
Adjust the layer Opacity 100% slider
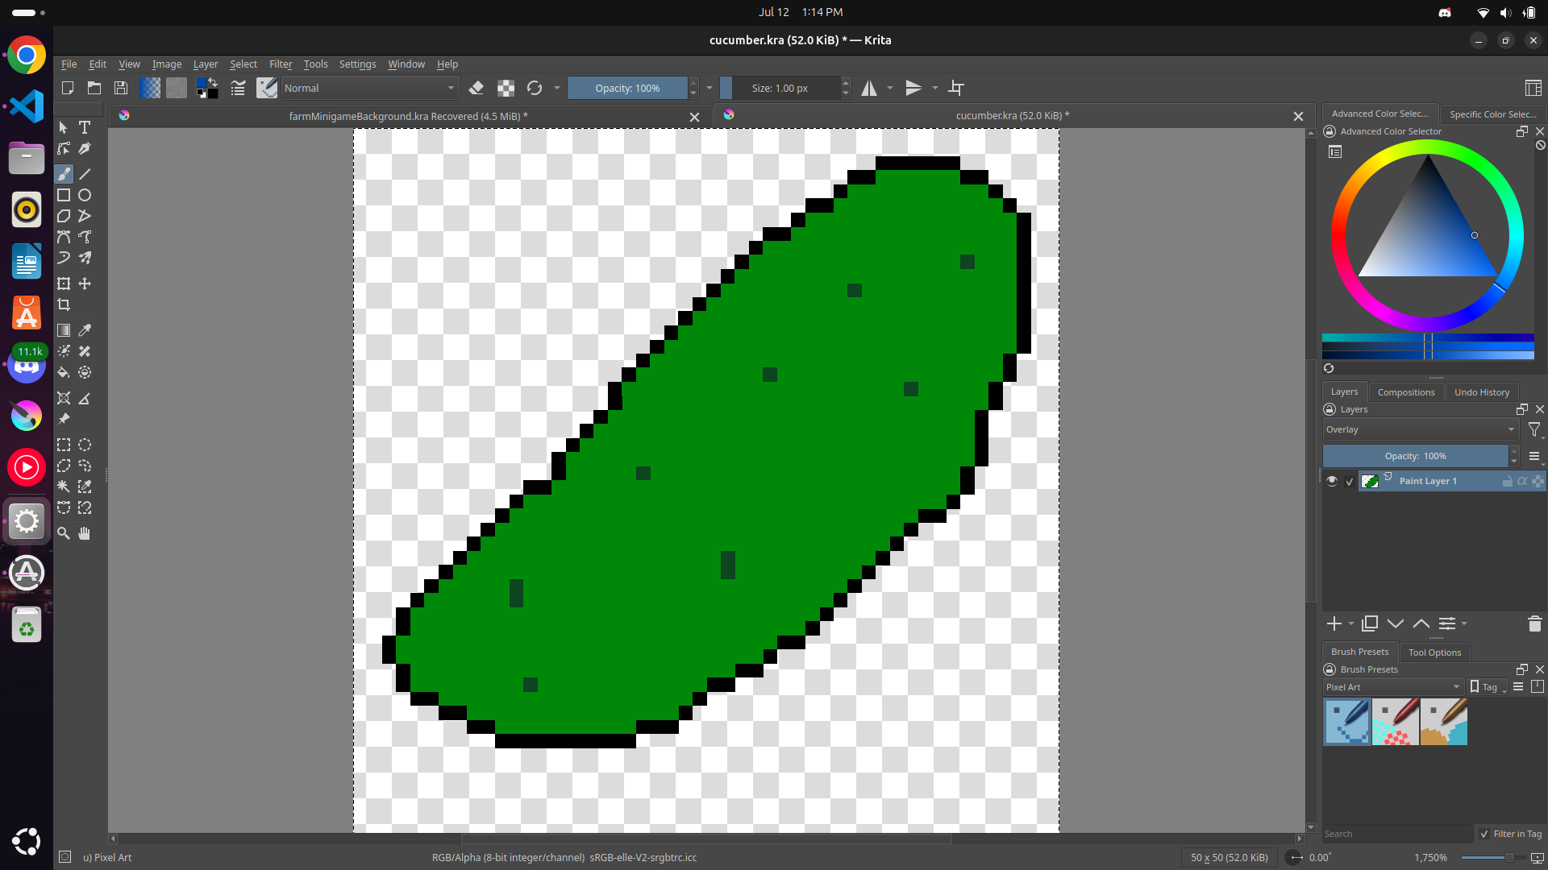1415,456
